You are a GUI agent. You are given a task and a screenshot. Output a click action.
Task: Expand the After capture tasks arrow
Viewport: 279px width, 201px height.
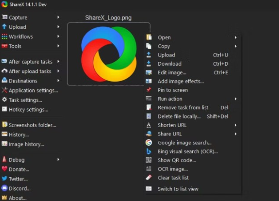58,62
